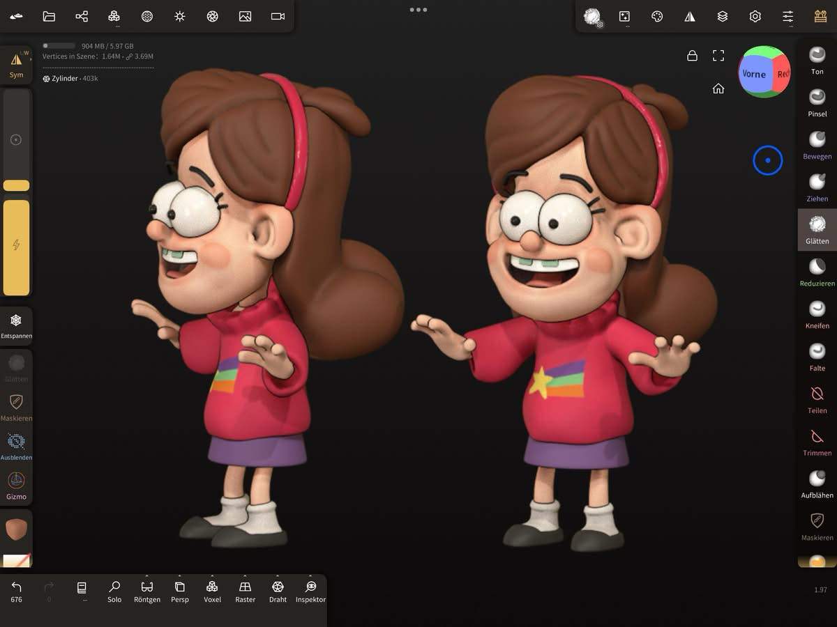Click the Vertices in Szene count text

(98, 56)
